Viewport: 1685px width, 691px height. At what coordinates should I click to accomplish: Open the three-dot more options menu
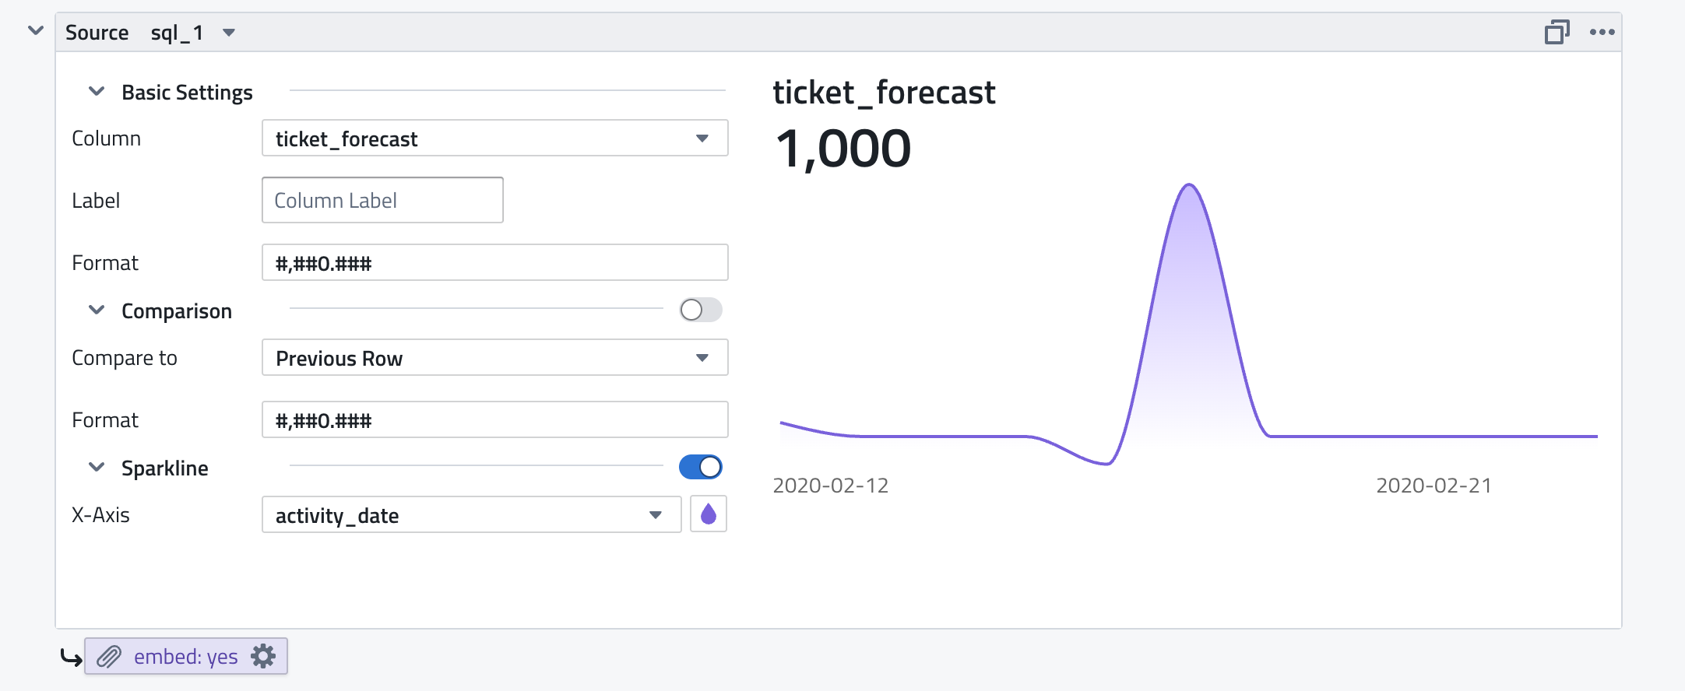pos(1602,32)
